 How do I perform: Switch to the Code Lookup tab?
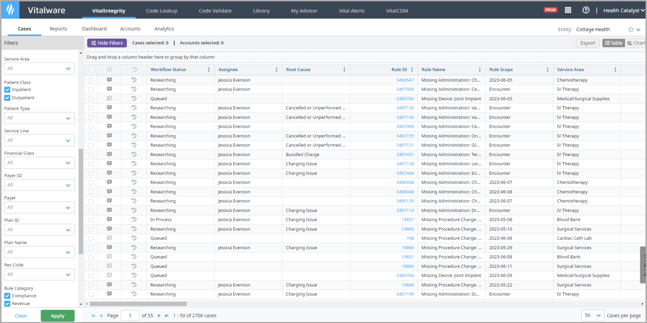(162, 11)
